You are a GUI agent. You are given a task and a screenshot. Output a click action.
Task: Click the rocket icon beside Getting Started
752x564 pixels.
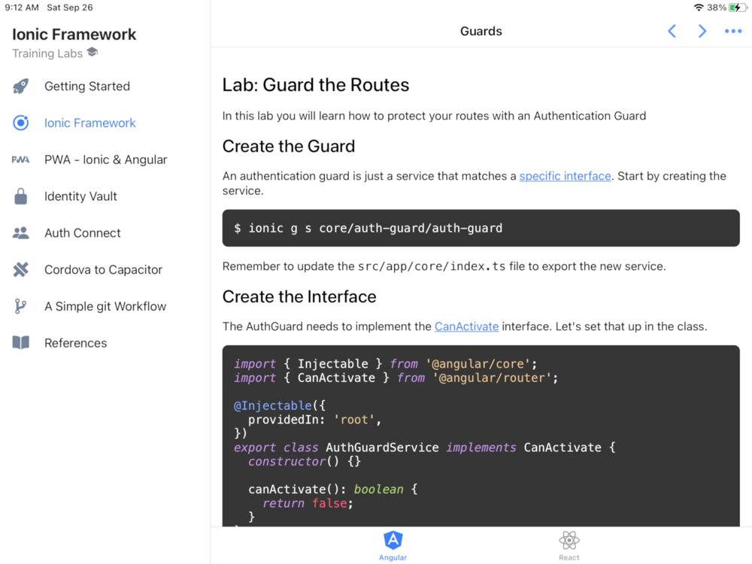[x=20, y=86]
